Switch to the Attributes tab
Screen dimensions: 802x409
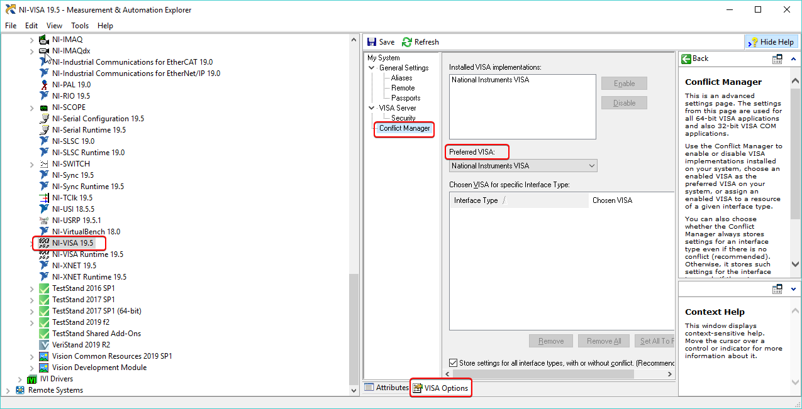(x=386, y=388)
